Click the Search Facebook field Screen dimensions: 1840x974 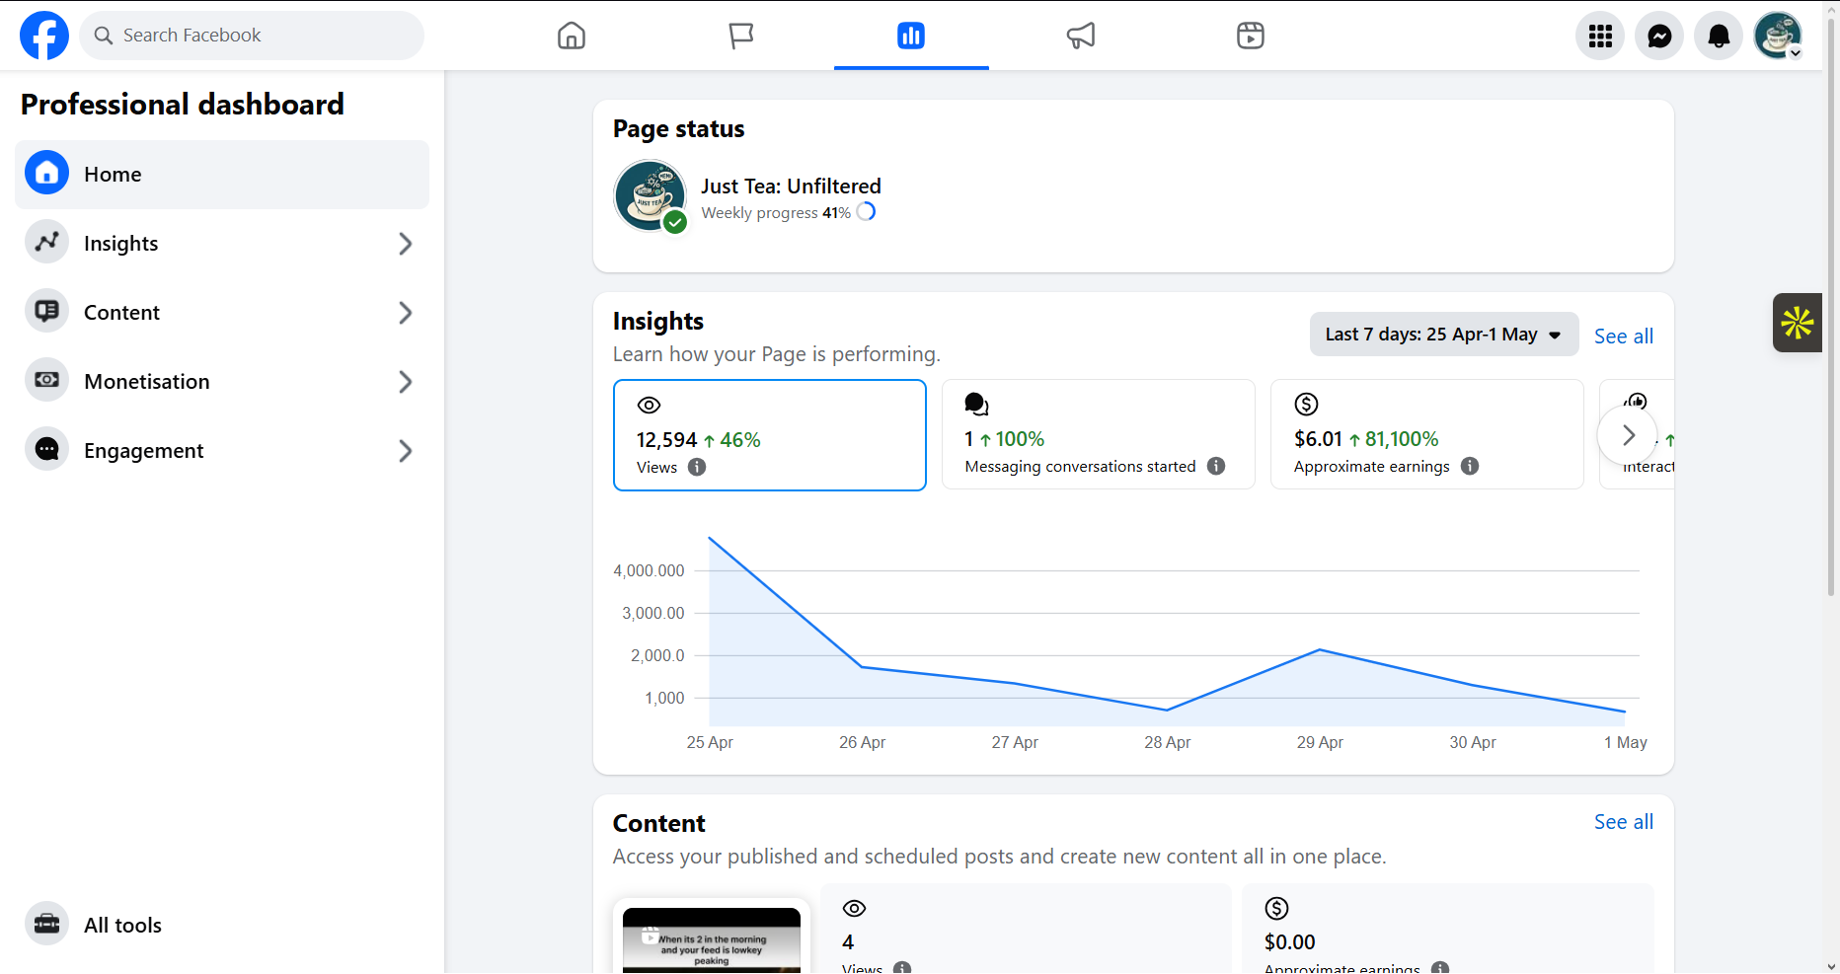coord(252,36)
